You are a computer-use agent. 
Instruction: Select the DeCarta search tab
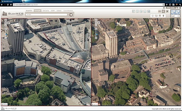click(x=46, y=11)
